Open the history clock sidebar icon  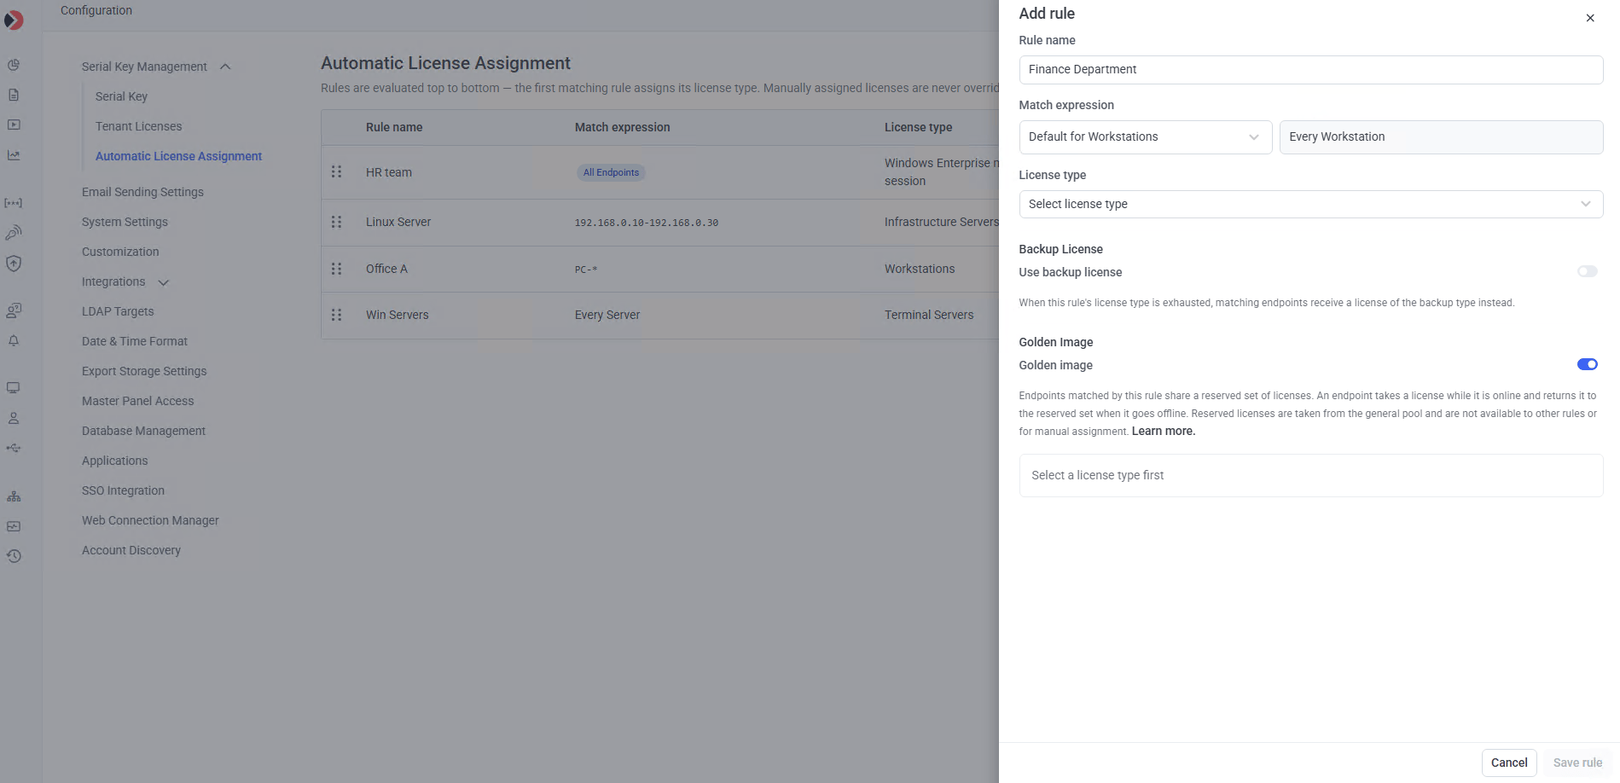click(x=14, y=556)
